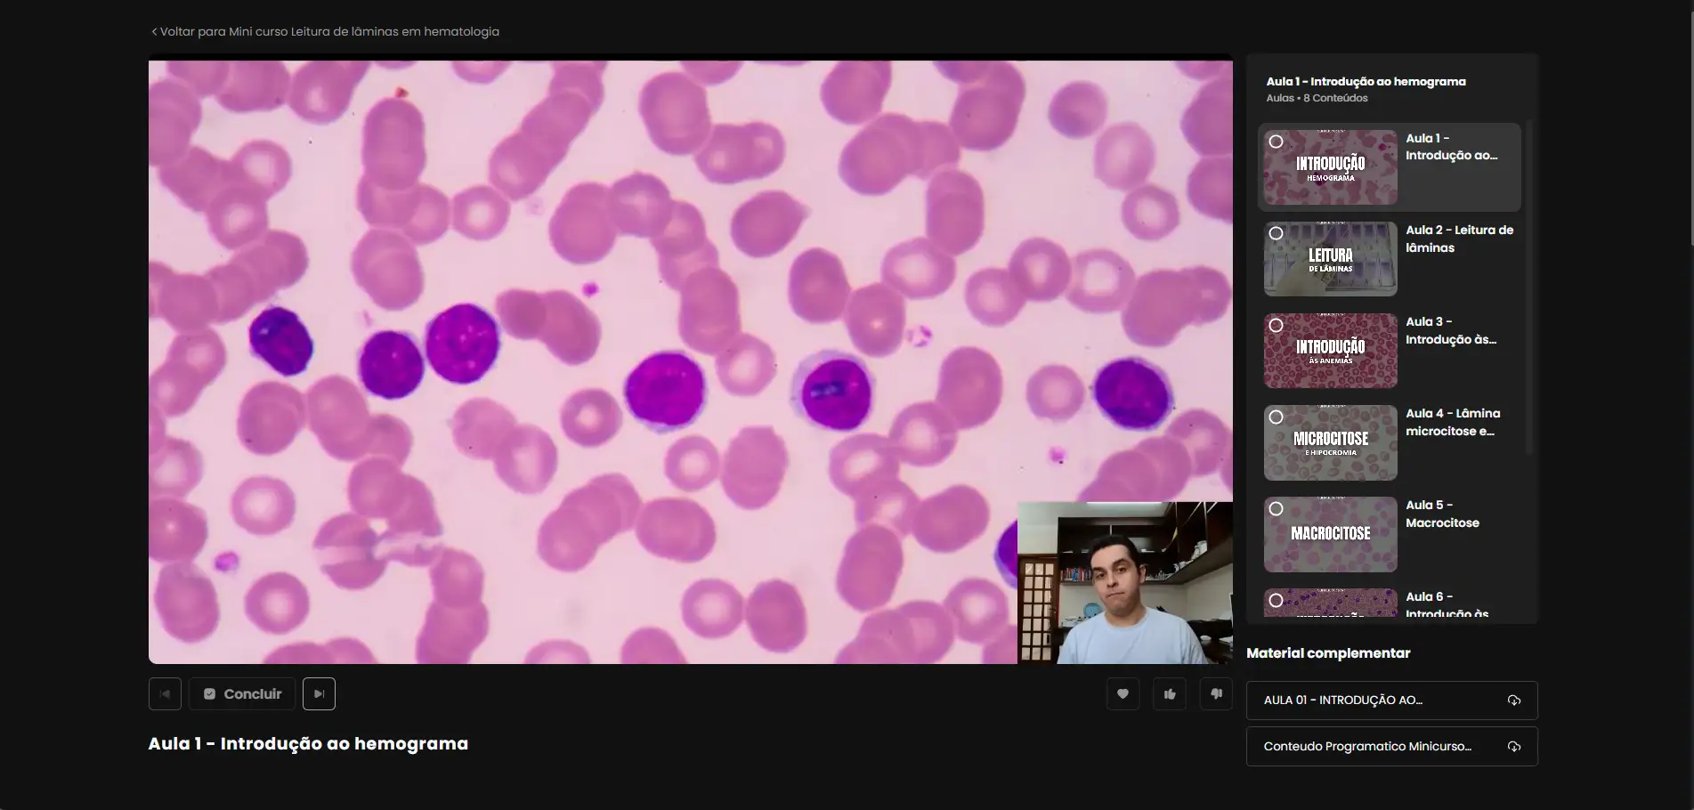Viewport: 1694px width, 810px height.
Task: Go to next lesson with skip-forward button
Action: (x=319, y=694)
